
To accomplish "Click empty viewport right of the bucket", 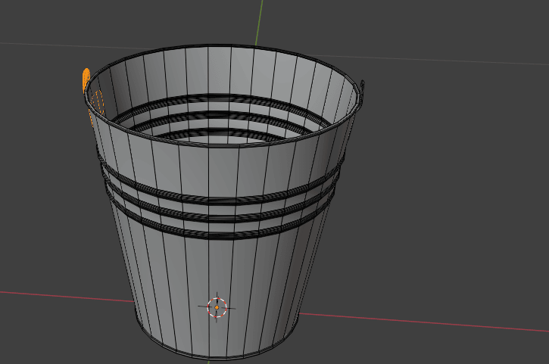I will click(454, 189).
